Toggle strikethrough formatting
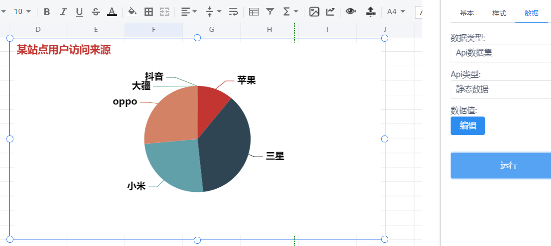The width and height of the screenshot is (551, 246). pos(96,12)
